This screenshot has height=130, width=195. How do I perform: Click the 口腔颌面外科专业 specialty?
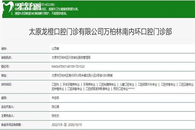click(x=148, y=84)
